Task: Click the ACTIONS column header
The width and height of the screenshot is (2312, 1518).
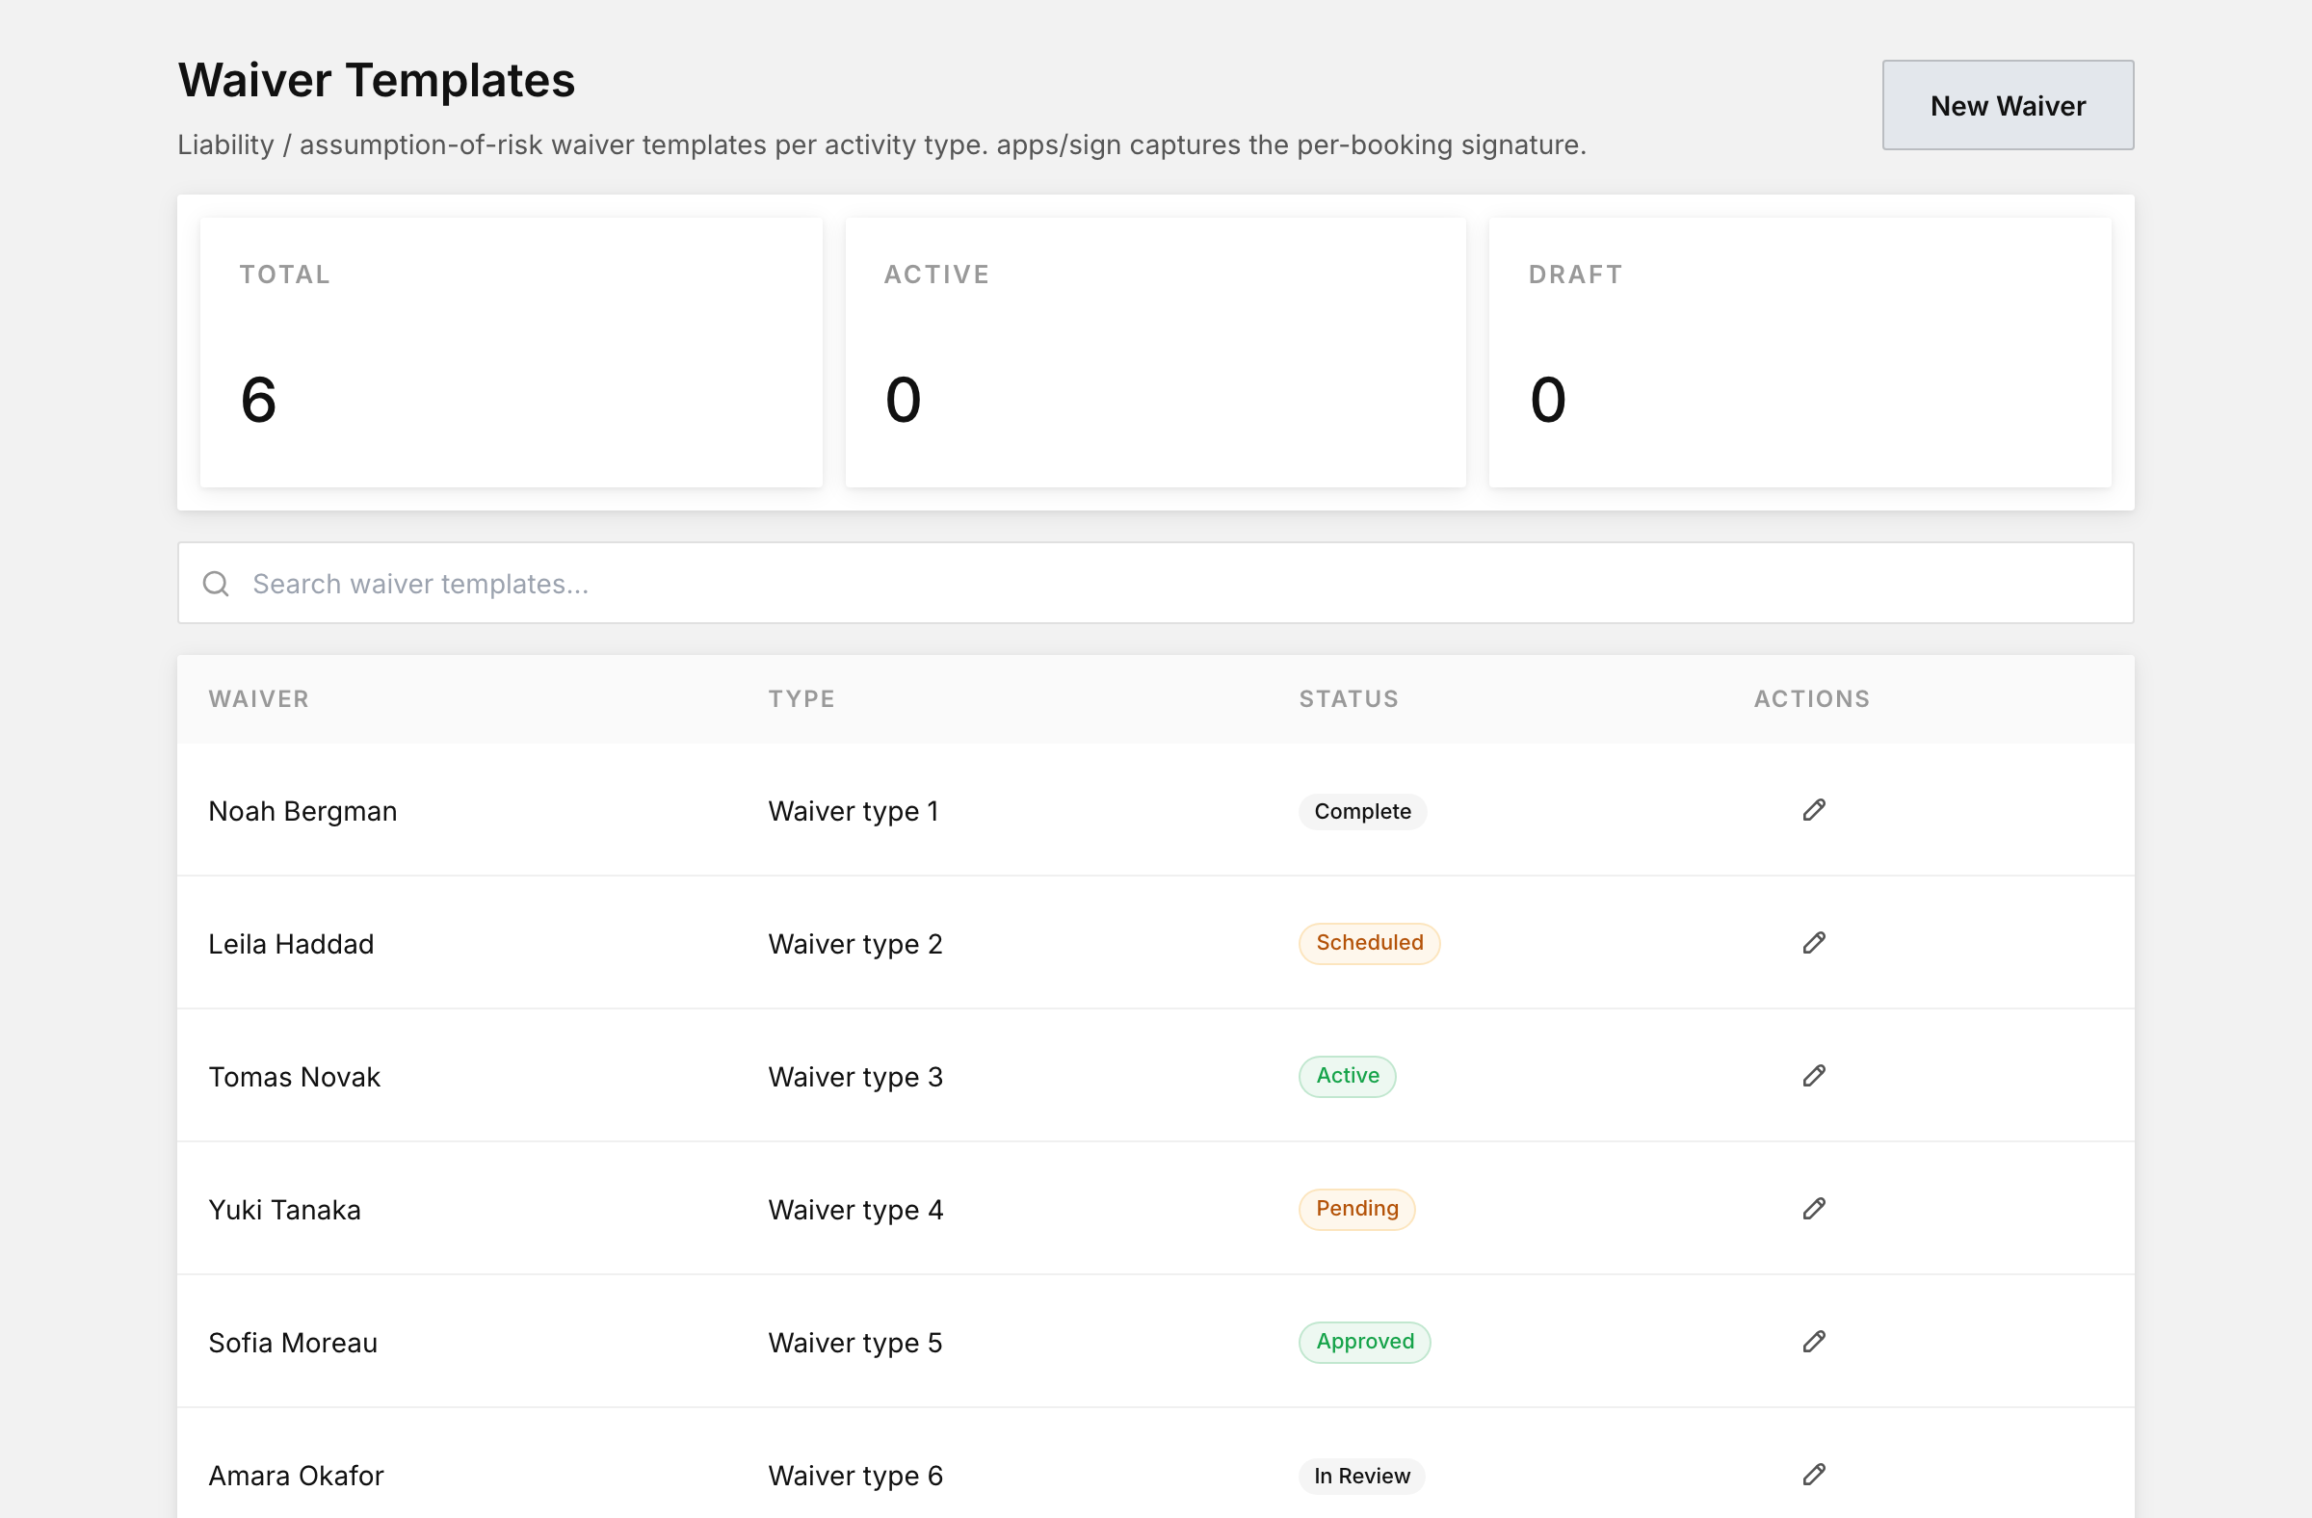Action: tap(1811, 698)
